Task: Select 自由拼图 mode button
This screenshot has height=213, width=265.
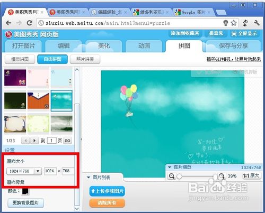Action: (52, 59)
